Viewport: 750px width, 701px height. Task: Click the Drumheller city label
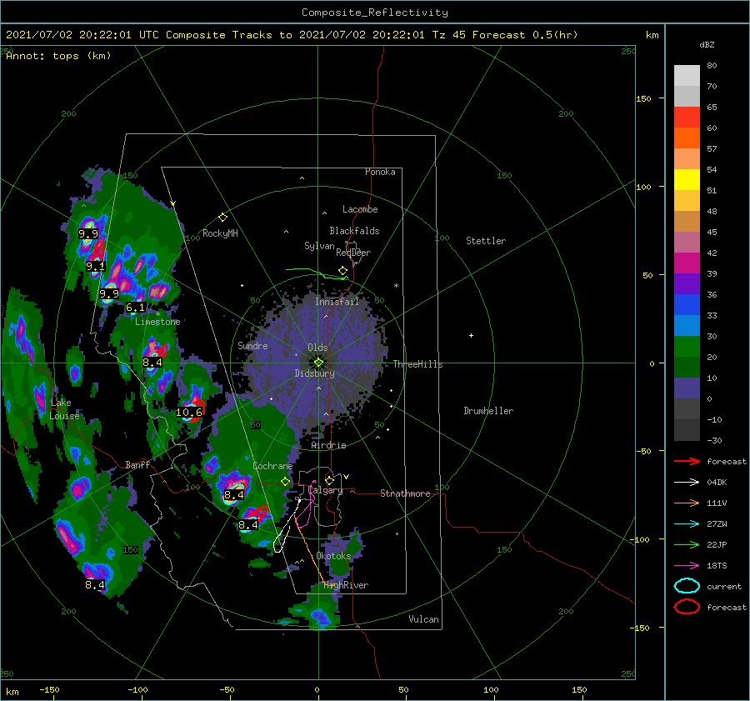[488, 411]
